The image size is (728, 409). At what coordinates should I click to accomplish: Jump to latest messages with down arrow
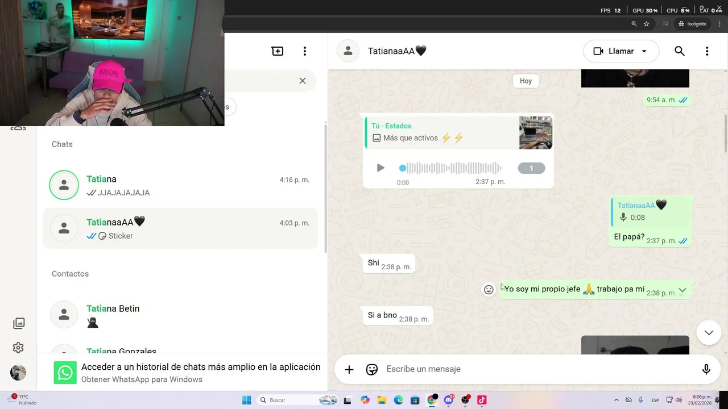tap(709, 333)
